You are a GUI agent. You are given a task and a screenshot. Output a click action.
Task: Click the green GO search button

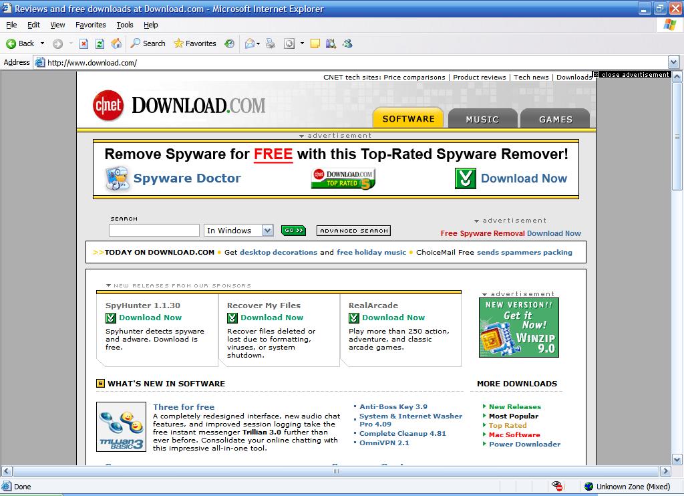point(293,230)
